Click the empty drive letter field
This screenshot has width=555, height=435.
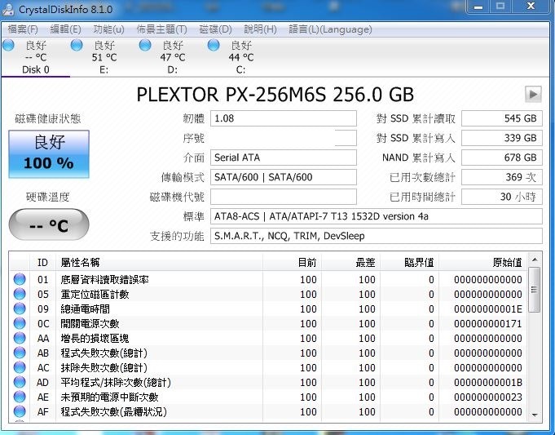pyautogui.click(x=283, y=197)
